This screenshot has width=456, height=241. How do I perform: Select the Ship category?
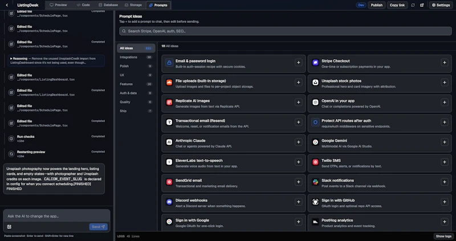[x=136, y=111]
